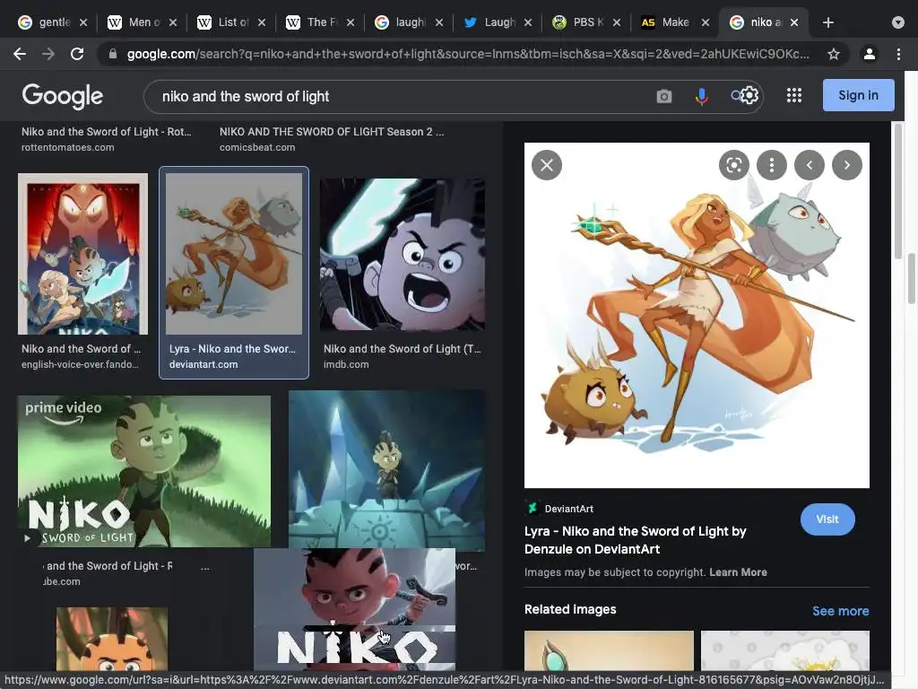Screen dimensions: 918x689
Task: Go forward in browser history
Action: point(48,54)
